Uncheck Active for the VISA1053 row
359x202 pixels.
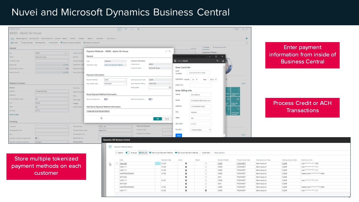tap(186, 164)
